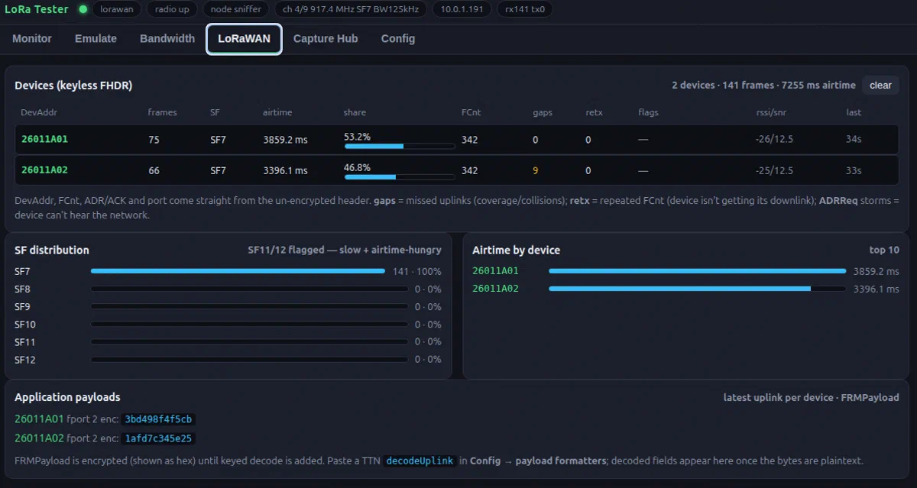Click the FCnt column header
917x488 pixels.
[471, 112]
